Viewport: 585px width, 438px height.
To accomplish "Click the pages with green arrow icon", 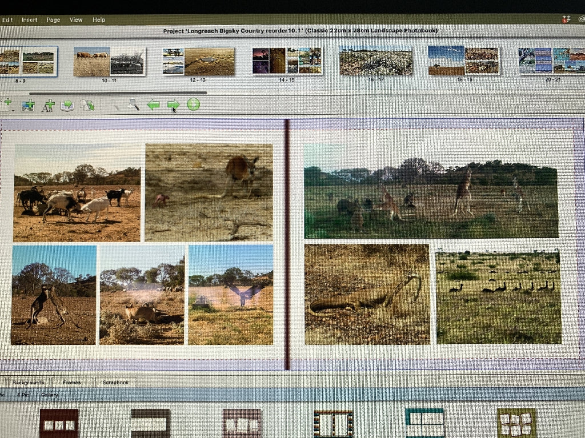I will [87, 105].
